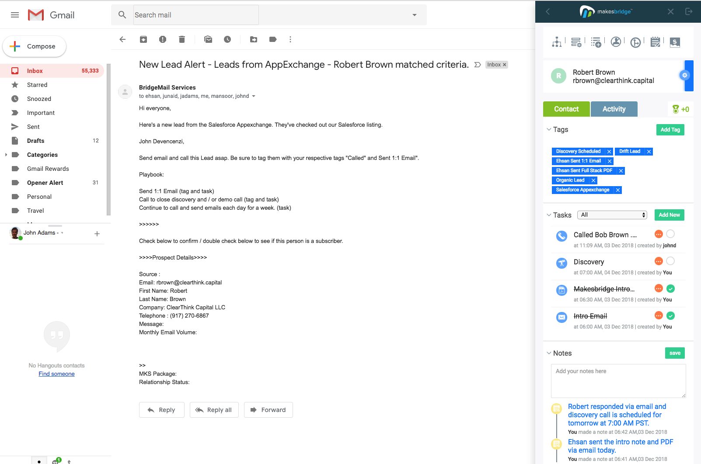
Task: Click the Labels tag icon in toolbar
Action: (273, 39)
